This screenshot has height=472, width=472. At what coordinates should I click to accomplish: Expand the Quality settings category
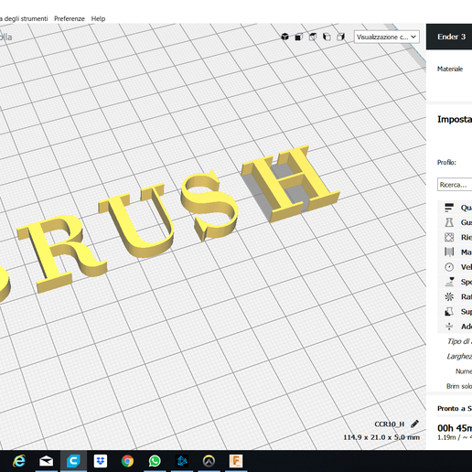pyautogui.click(x=455, y=208)
